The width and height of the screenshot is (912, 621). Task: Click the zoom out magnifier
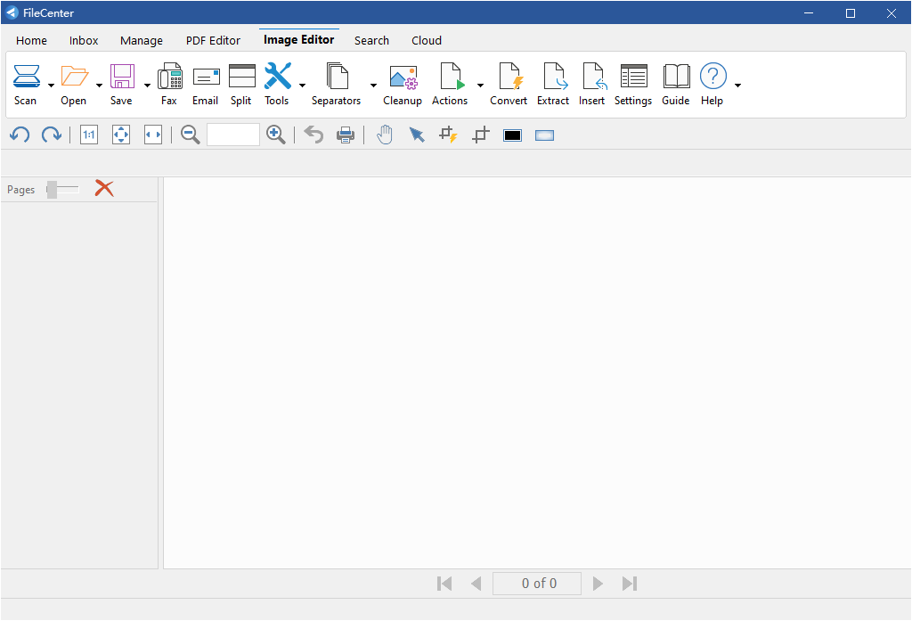click(191, 135)
